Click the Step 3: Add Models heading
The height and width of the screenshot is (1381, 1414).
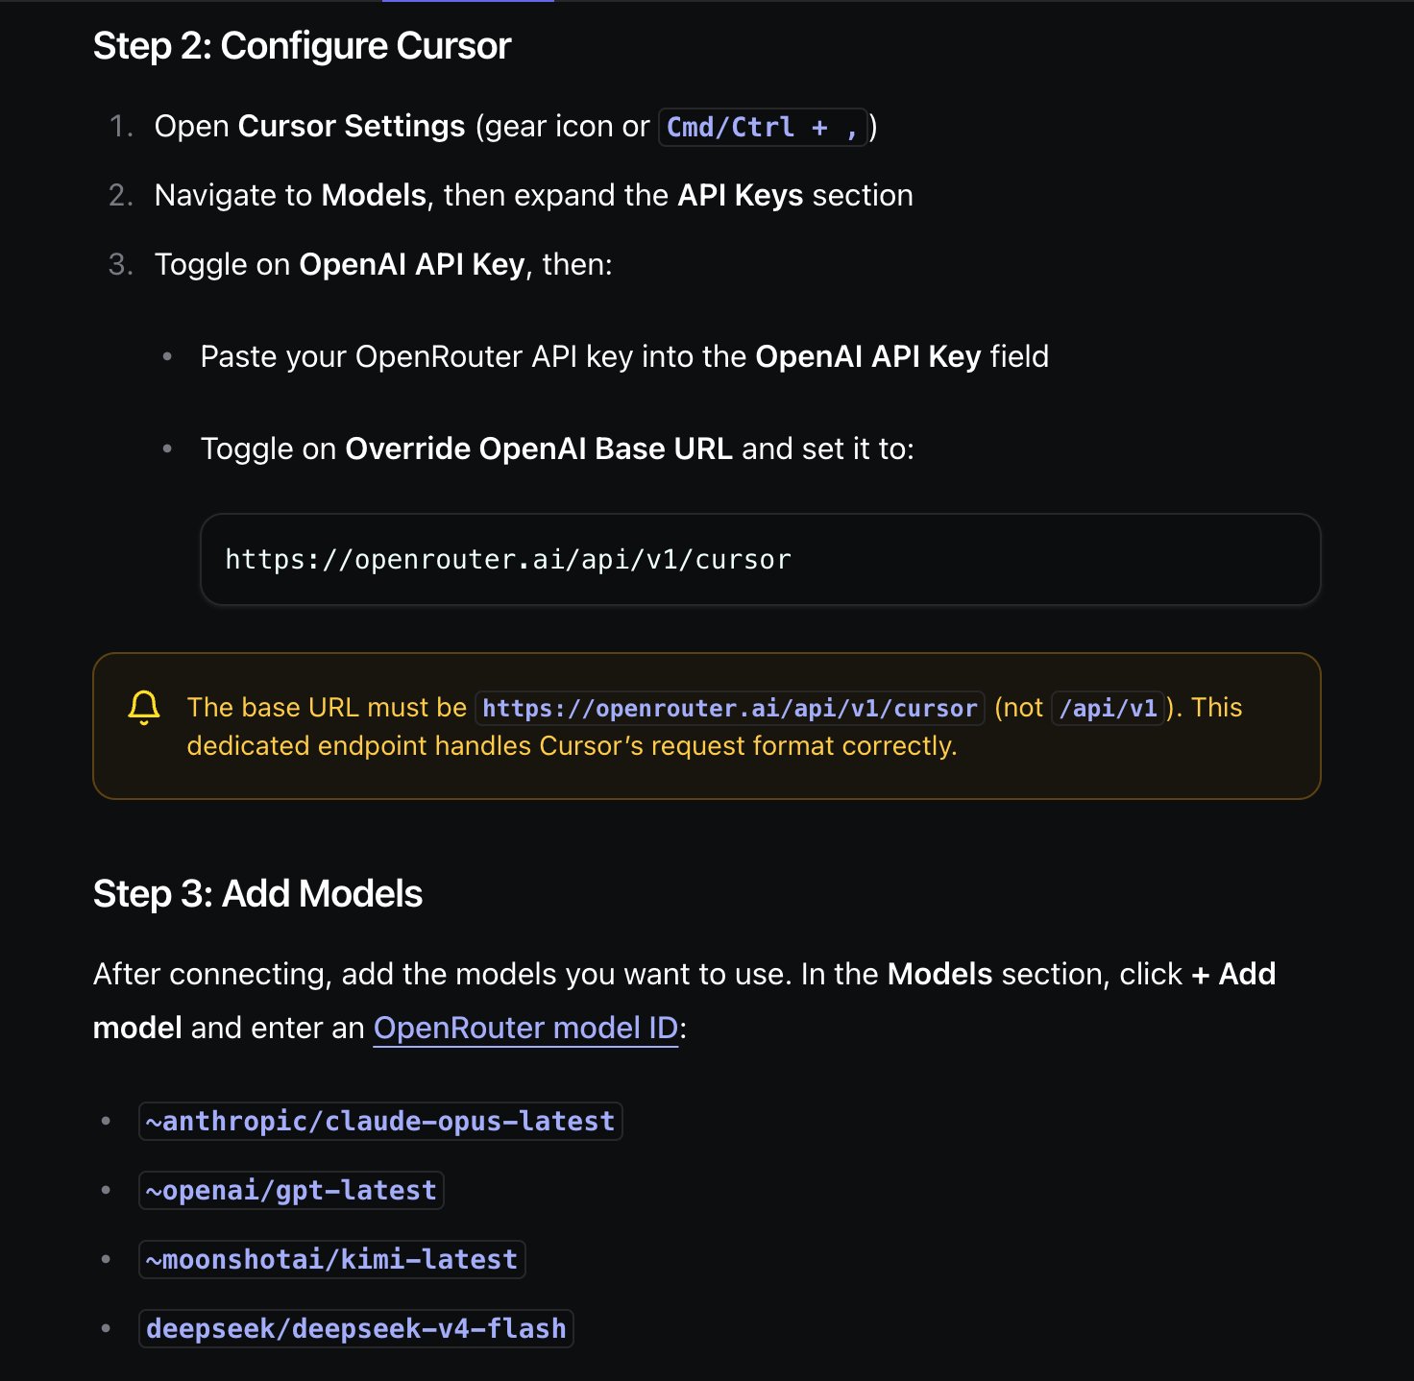click(x=257, y=894)
